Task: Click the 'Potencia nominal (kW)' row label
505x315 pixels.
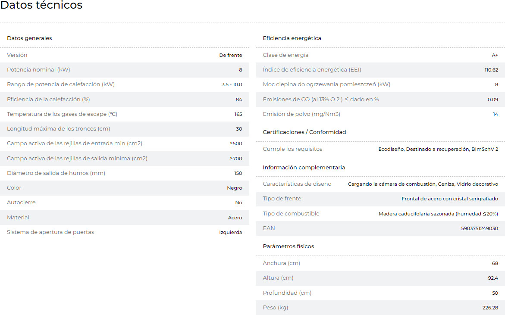Action: click(38, 70)
